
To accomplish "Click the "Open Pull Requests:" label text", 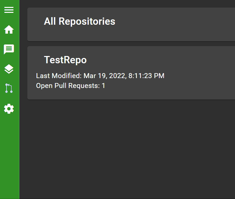I will coord(68,86).
